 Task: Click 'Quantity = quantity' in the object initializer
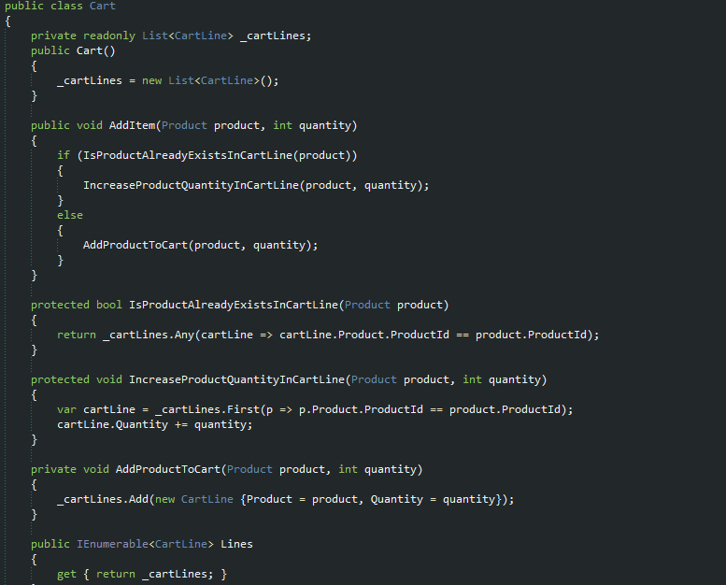[x=433, y=499]
